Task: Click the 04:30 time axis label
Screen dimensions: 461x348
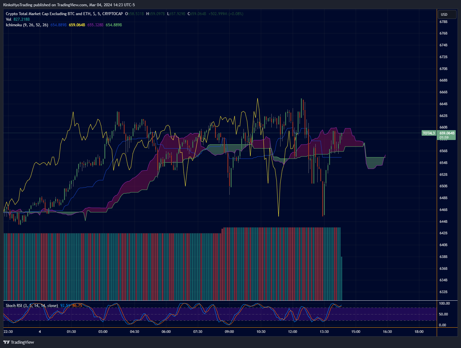Action: coord(135,332)
